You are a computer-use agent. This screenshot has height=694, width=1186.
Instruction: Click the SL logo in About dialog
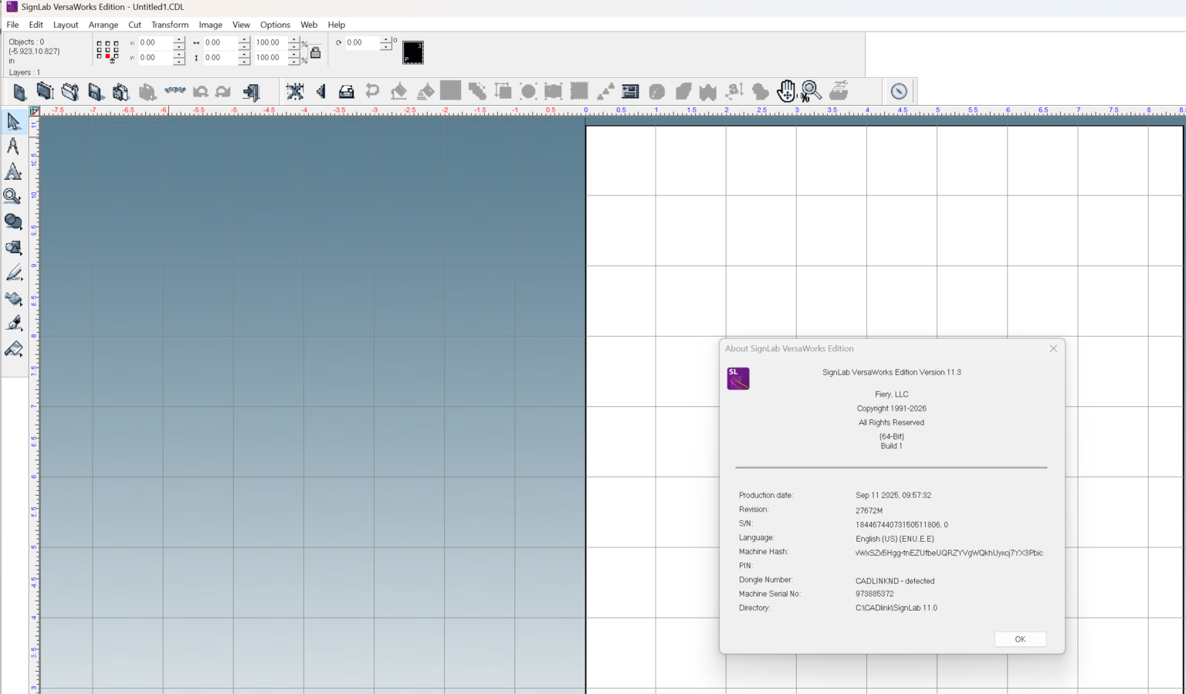coord(738,378)
